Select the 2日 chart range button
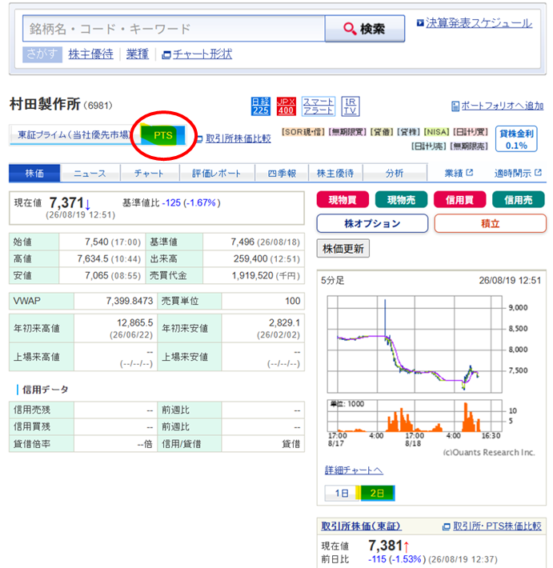The height and width of the screenshot is (568, 553). 377,494
